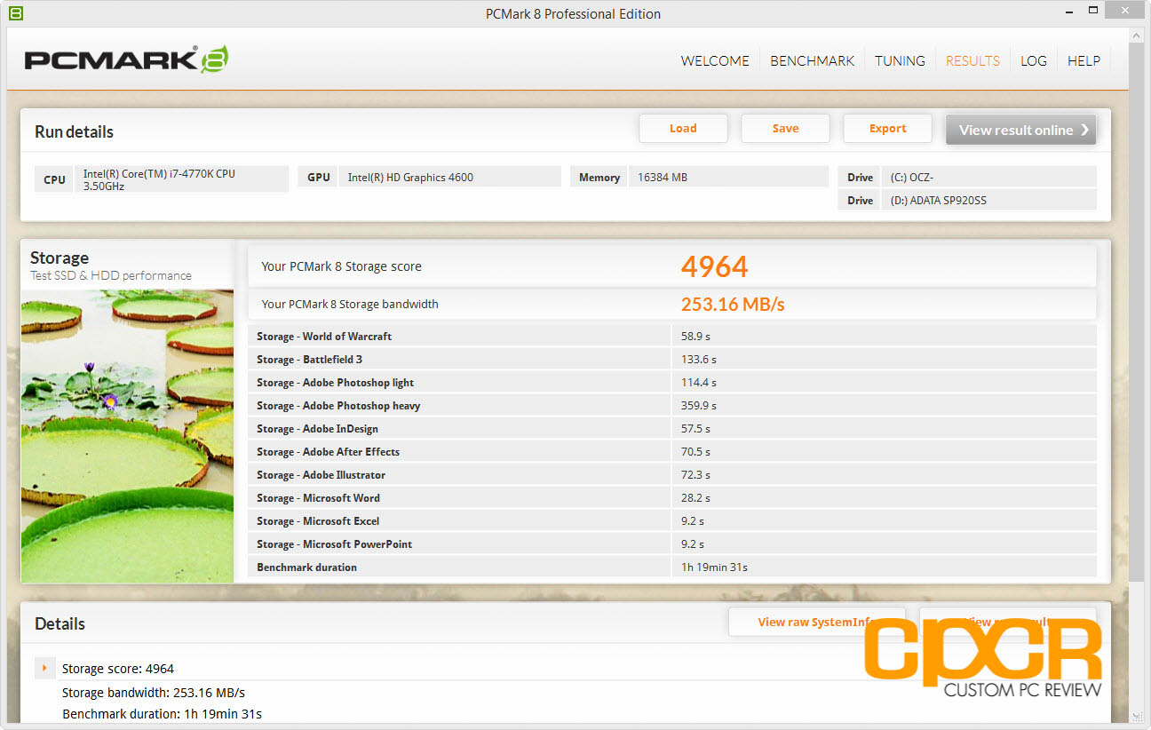This screenshot has height=730, width=1151.
Task: Select the Adobe Photoshop light row
Action: click(x=672, y=383)
